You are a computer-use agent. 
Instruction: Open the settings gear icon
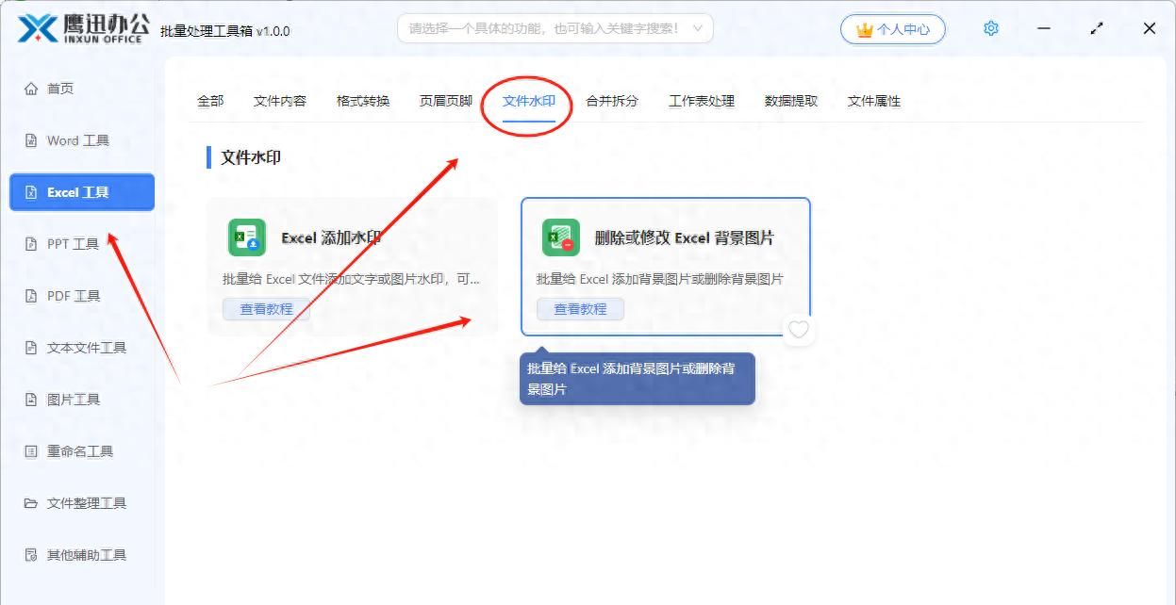989,28
